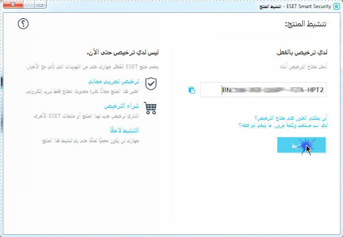Click the purchase license description mentioning ESET products

[86, 116]
